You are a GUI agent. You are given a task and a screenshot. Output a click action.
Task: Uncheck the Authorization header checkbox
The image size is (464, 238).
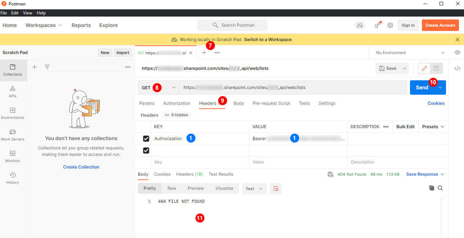pos(146,139)
